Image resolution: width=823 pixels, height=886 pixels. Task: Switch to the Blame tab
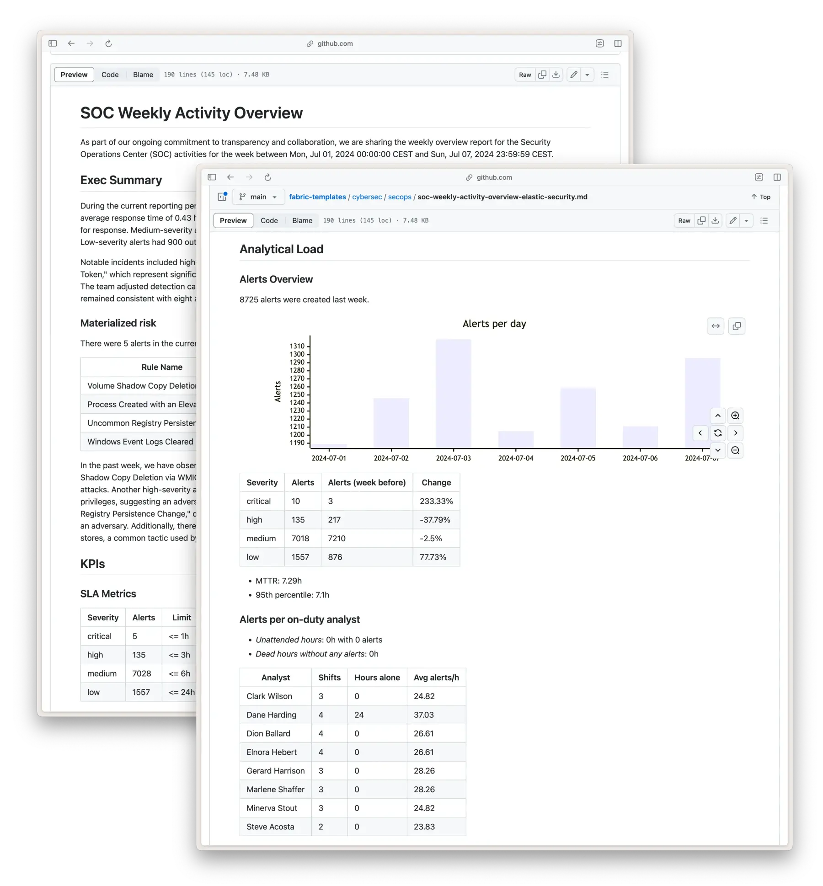[302, 220]
